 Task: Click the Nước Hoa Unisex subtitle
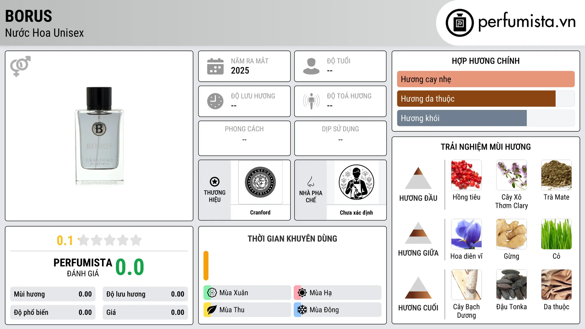[x=44, y=33]
